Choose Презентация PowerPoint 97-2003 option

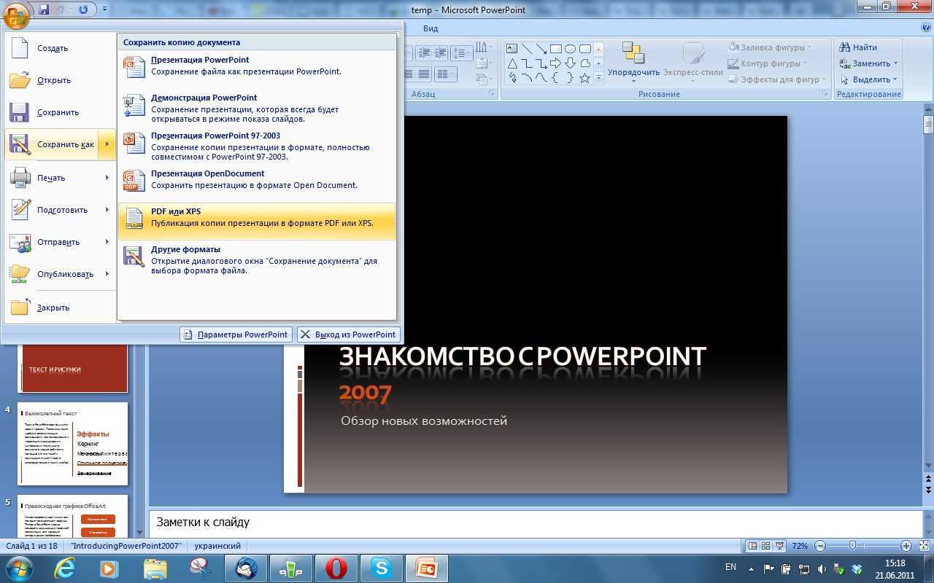click(x=257, y=146)
